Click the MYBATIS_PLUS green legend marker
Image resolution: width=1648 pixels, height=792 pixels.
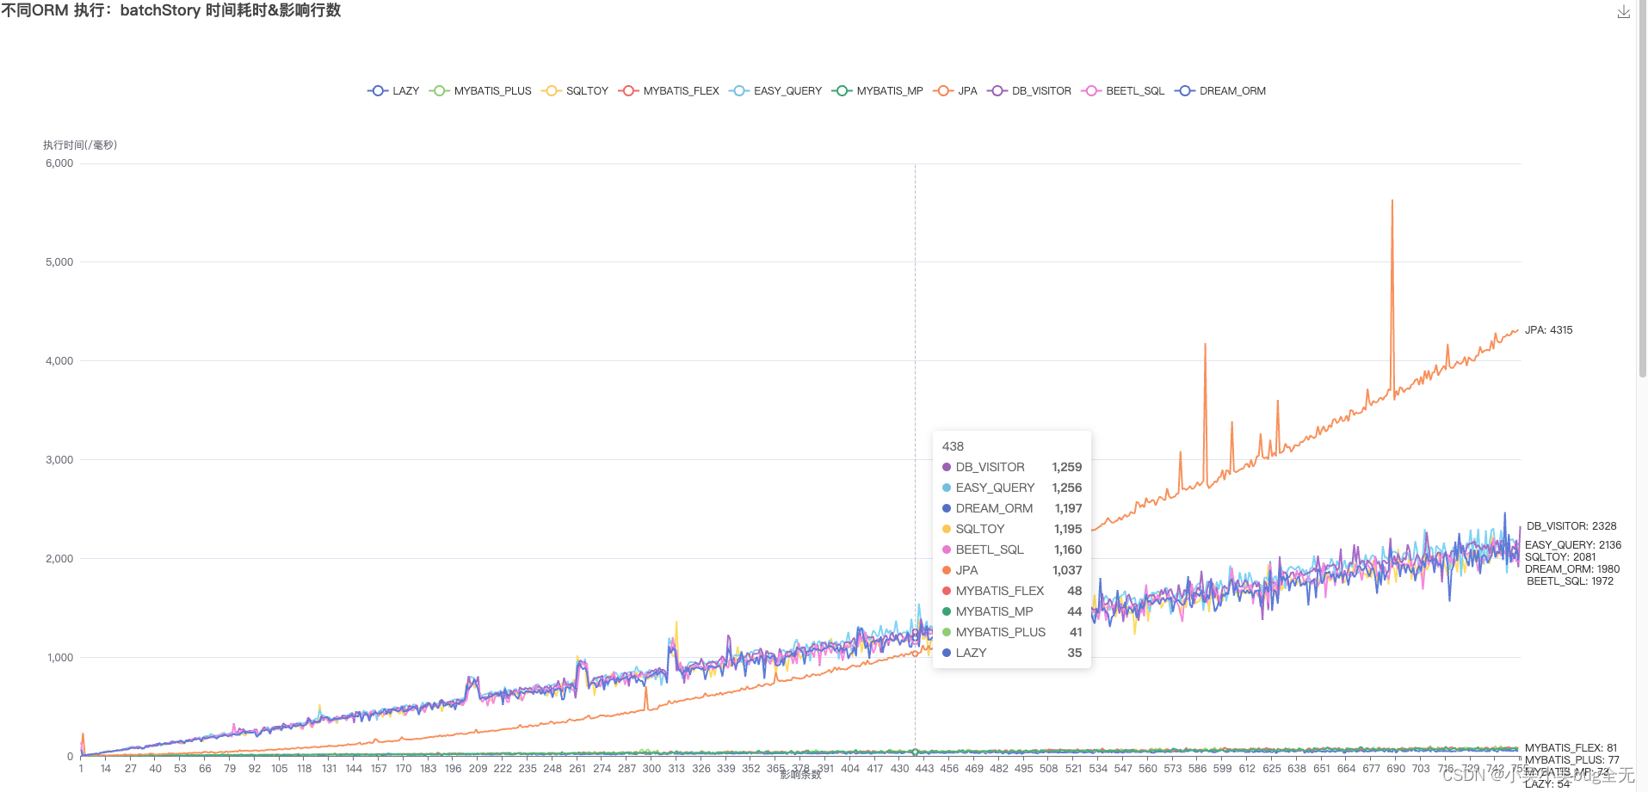pos(439,91)
